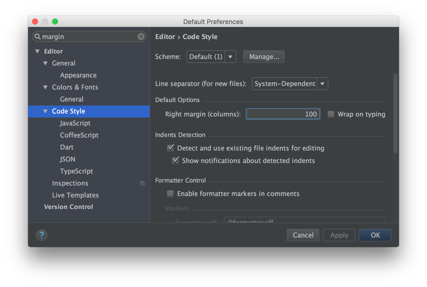
Task: Open the Line separator System-Dependent dropdown
Action: pos(290,84)
